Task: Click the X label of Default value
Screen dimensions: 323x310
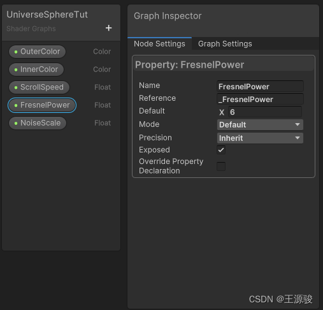Action: pyautogui.click(x=222, y=112)
